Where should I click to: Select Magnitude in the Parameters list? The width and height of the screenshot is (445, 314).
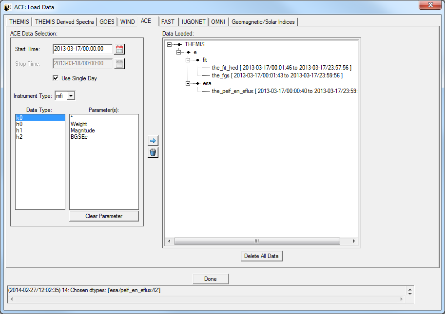click(x=82, y=130)
